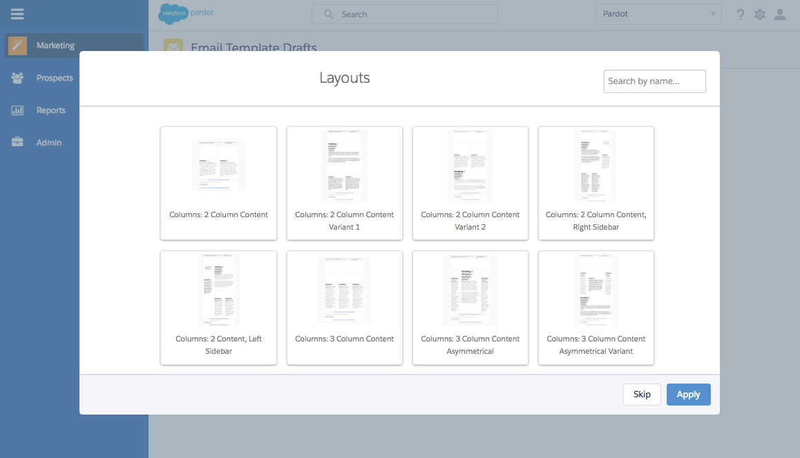Click the user profile icon
800x458 pixels.
(x=780, y=14)
